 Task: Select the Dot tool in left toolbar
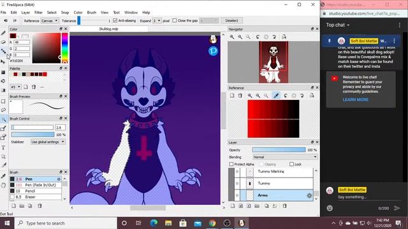[x=3, y=51]
